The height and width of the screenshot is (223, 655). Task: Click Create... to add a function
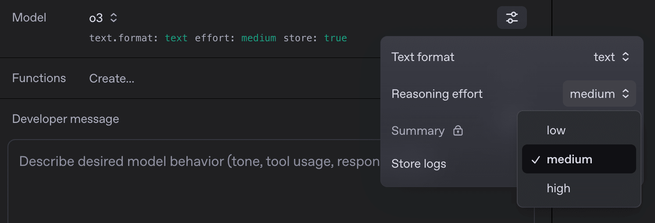[112, 79]
